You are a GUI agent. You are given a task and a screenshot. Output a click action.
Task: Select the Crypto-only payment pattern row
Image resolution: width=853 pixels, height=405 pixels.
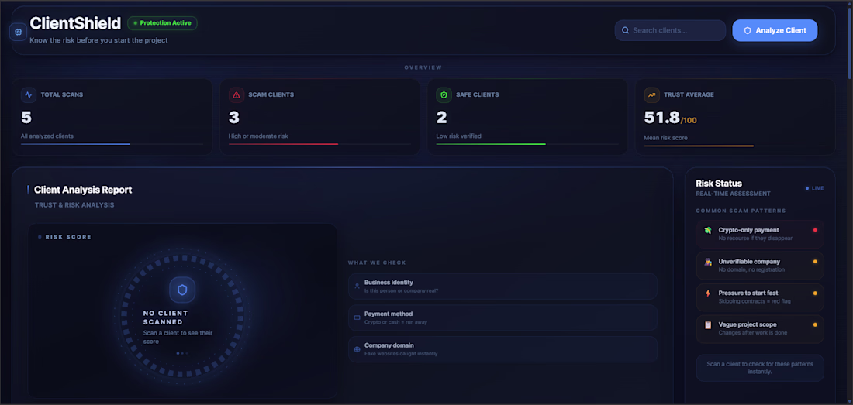tap(760, 234)
